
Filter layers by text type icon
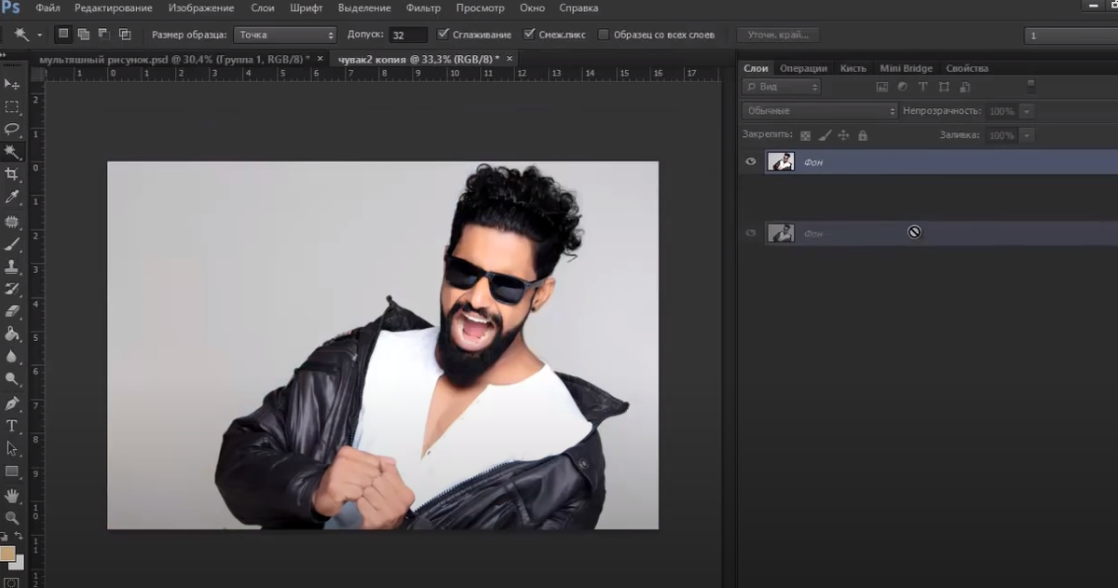point(923,87)
